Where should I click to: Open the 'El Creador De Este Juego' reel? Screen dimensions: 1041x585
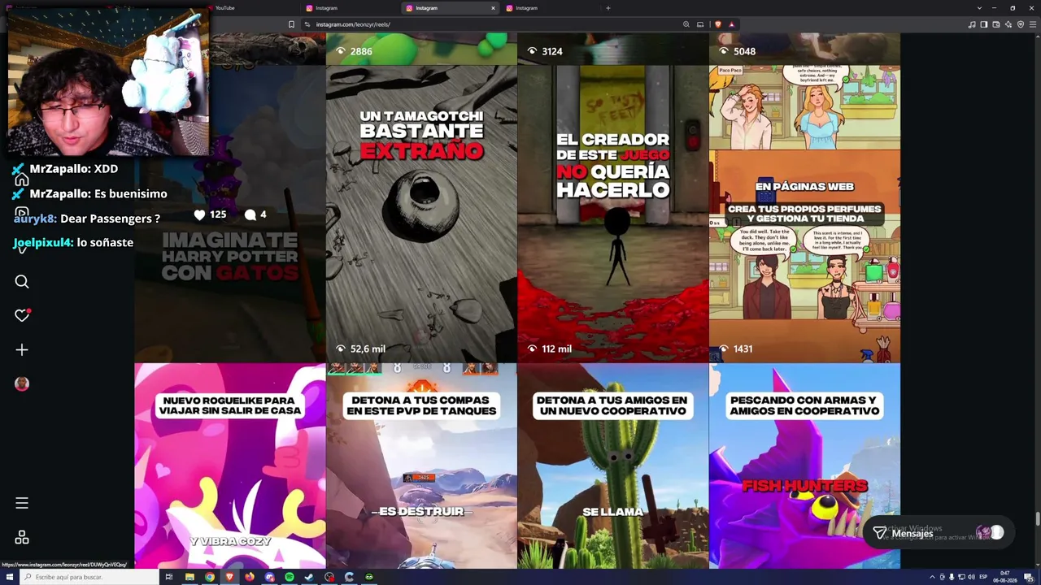pos(613,214)
